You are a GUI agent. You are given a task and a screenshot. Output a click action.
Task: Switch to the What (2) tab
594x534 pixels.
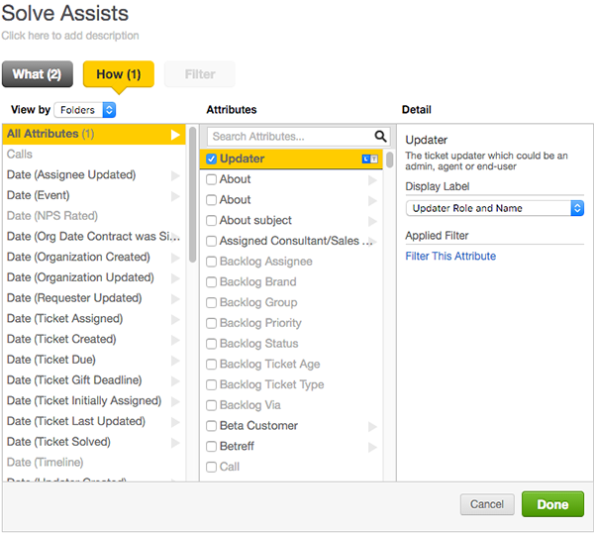click(37, 74)
